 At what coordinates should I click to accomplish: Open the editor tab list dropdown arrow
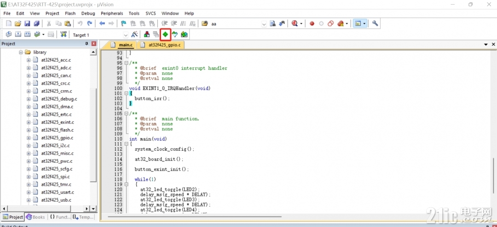click(486, 45)
